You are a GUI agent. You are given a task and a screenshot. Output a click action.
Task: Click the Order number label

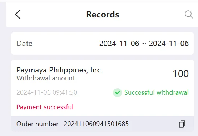point(38,124)
